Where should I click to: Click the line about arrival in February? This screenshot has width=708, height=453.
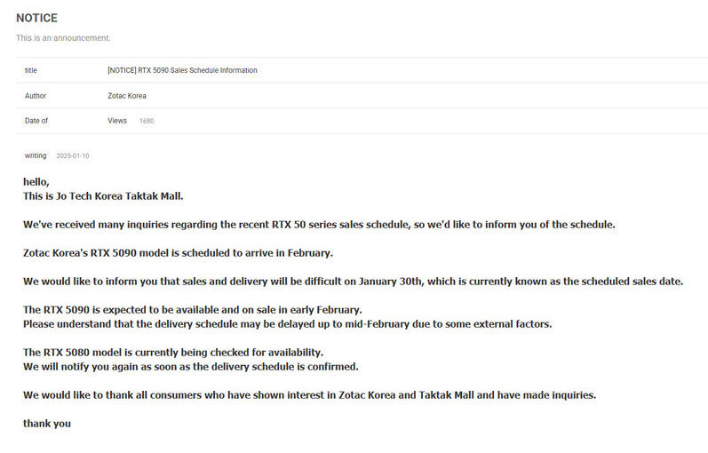pos(178,253)
